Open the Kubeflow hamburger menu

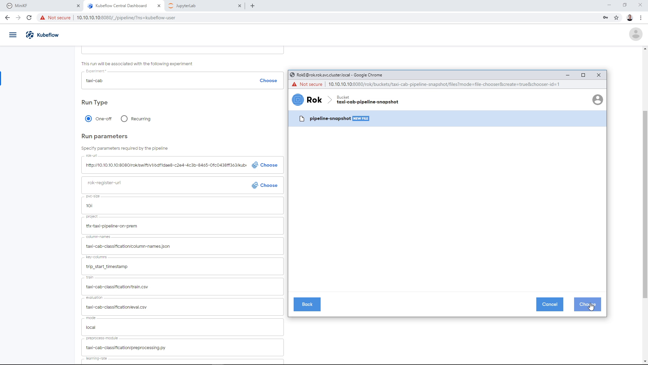tap(13, 35)
